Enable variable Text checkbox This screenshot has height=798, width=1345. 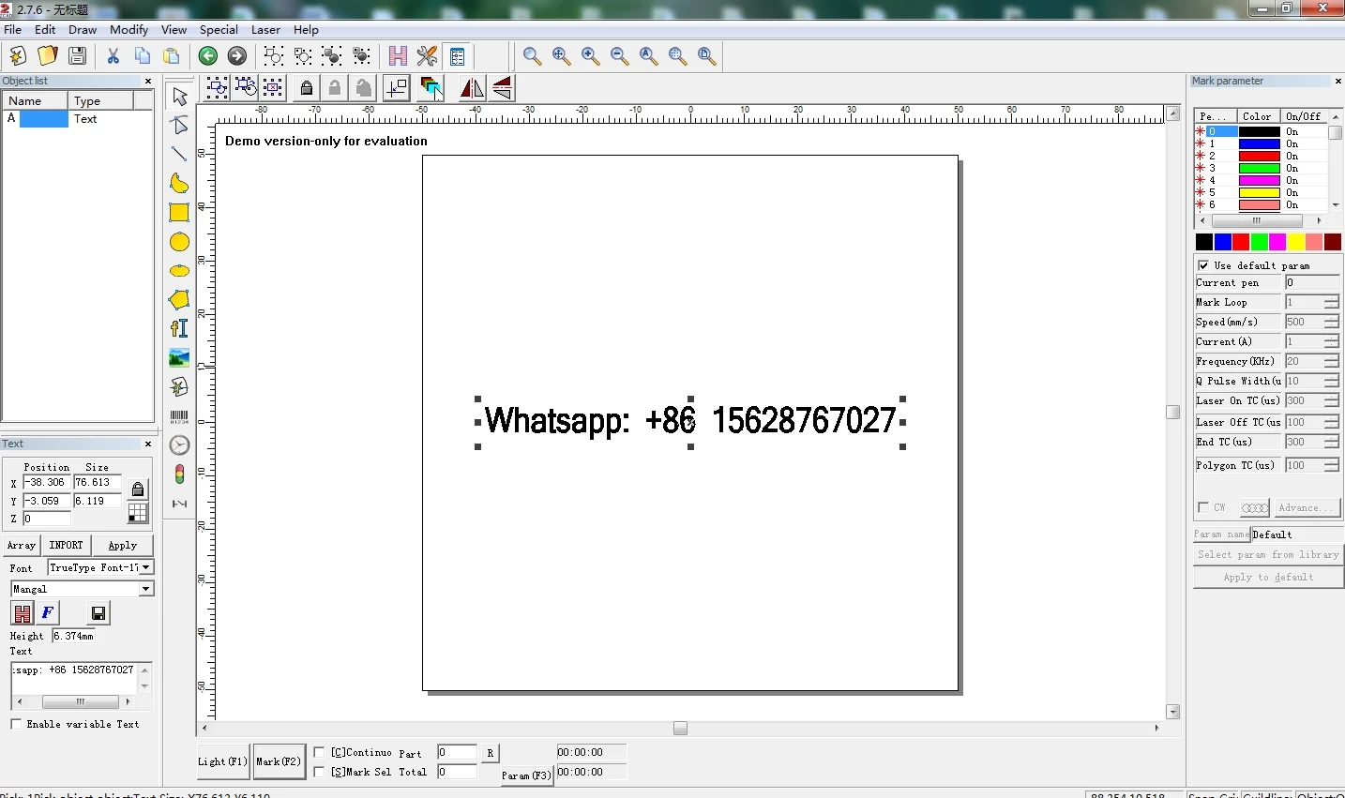pos(16,724)
